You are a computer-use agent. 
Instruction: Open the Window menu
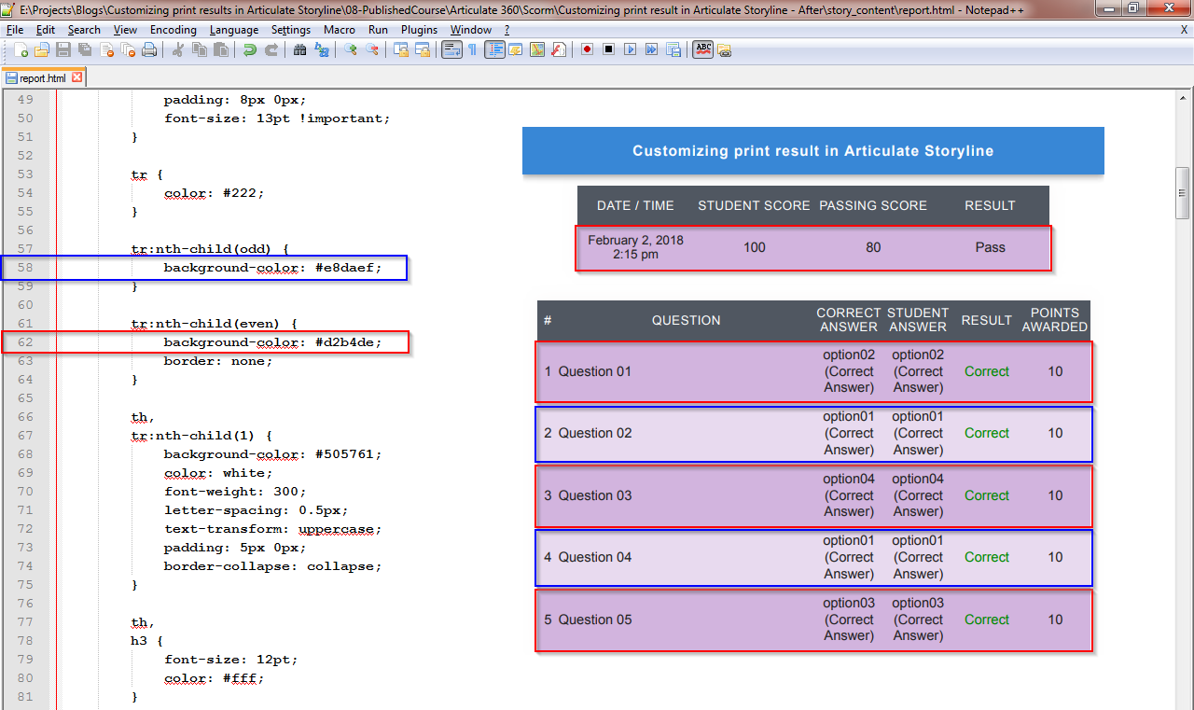(x=470, y=30)
